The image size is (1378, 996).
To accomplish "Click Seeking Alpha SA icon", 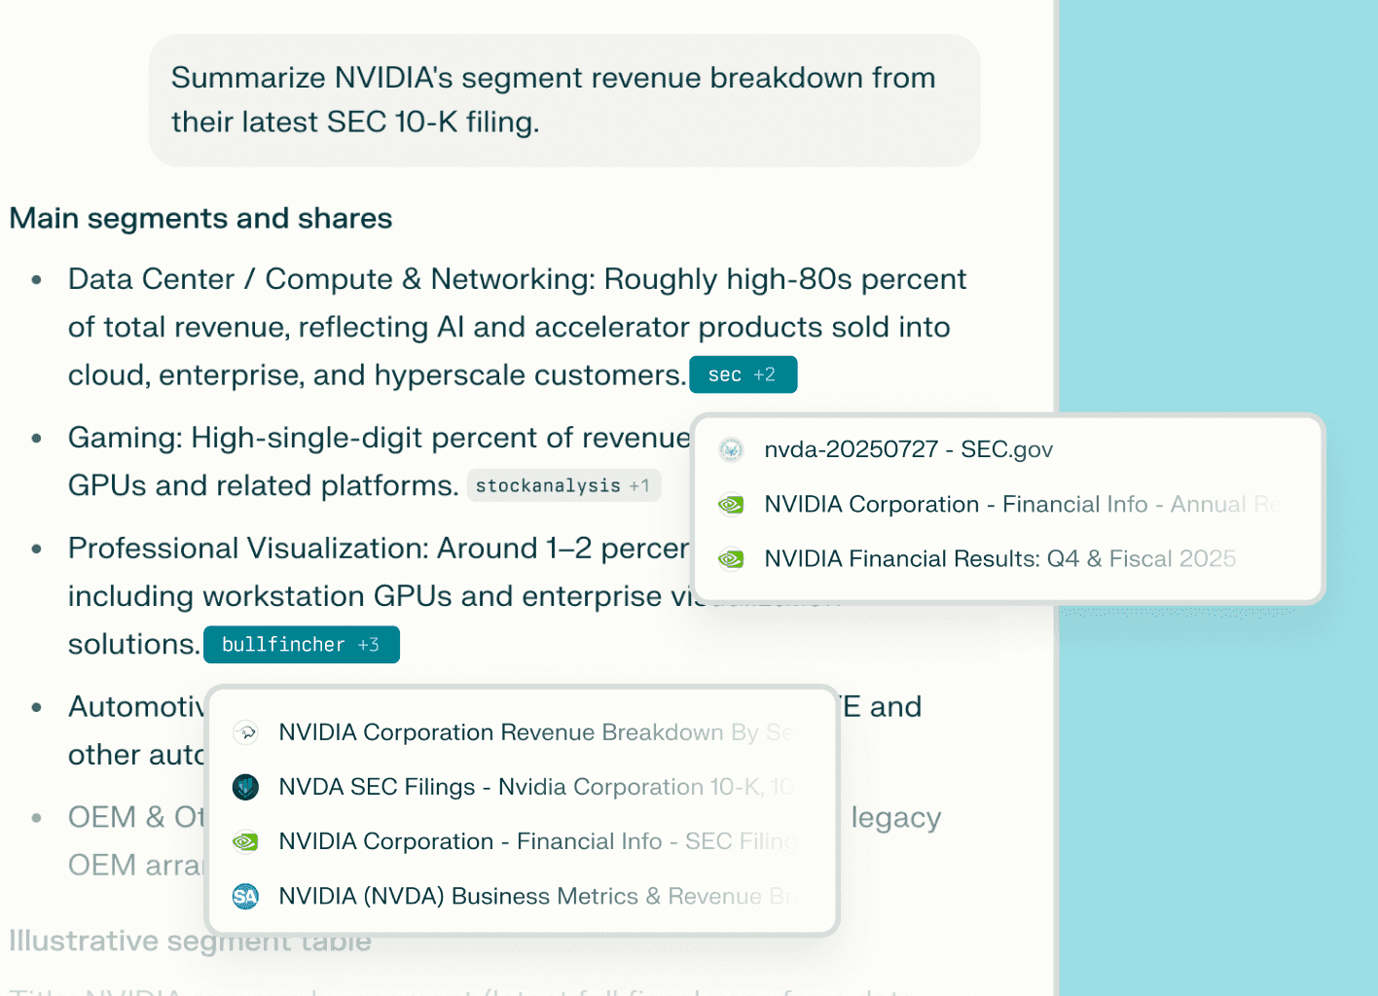I will [246, 896].
